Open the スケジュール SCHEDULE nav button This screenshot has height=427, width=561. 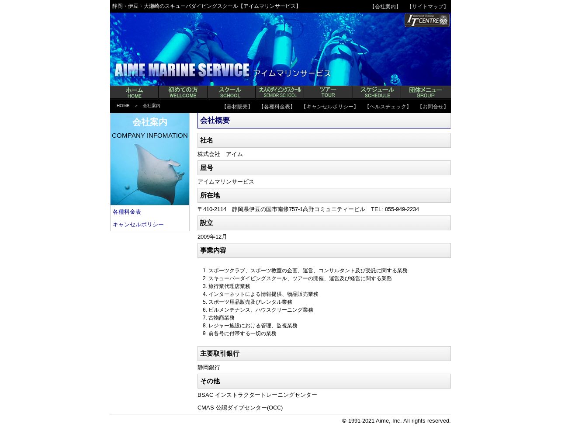click(377, 93)
